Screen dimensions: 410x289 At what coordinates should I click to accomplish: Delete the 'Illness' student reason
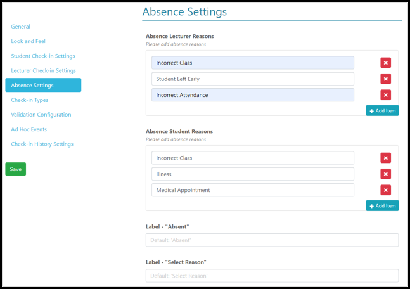[385, 174]
